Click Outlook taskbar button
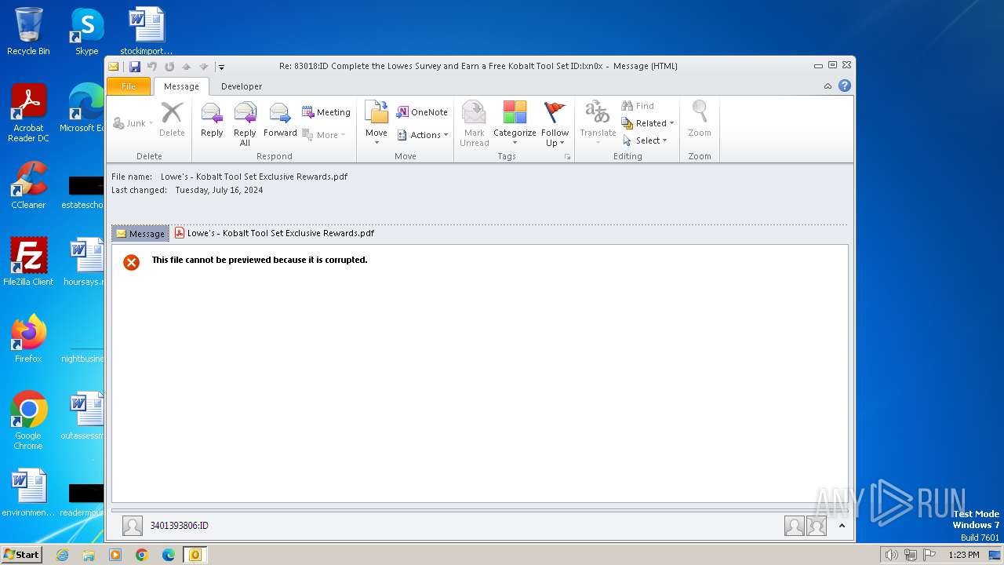This screenshot has height=565, width=1004. pos(195,555)
